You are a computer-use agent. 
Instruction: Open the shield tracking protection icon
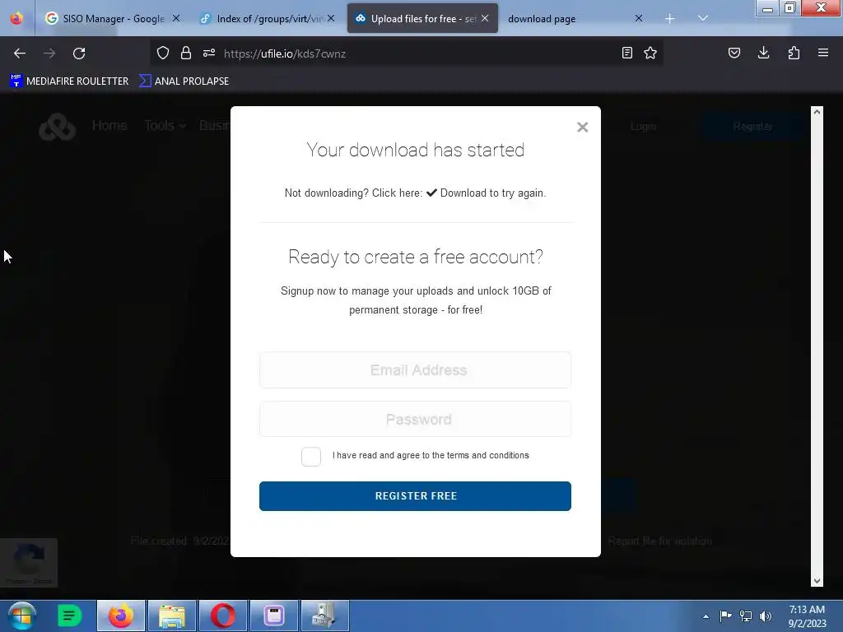click(x=163, y=53)
